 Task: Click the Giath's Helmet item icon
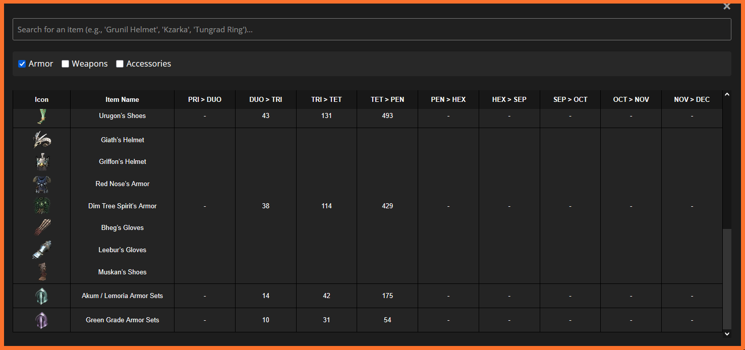click(42, 140)
